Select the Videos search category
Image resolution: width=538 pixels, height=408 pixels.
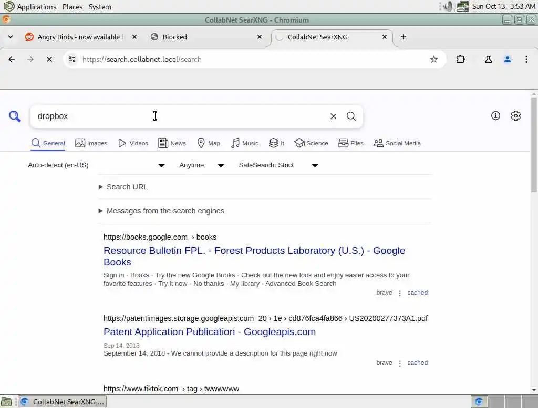pos(133,143)
